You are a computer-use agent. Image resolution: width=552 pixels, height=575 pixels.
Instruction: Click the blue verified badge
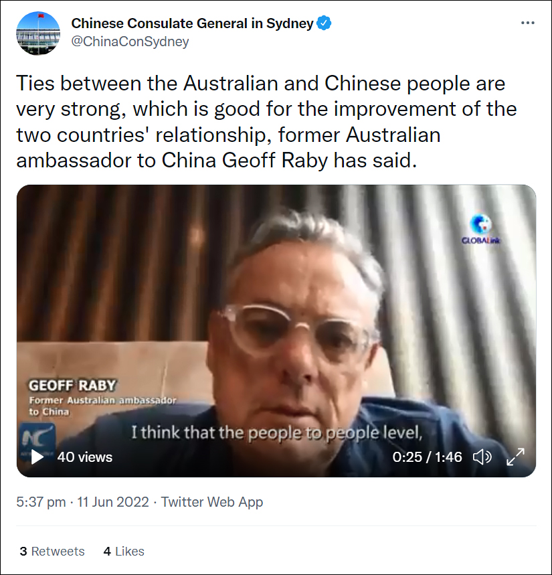click(x=324, y=23)
